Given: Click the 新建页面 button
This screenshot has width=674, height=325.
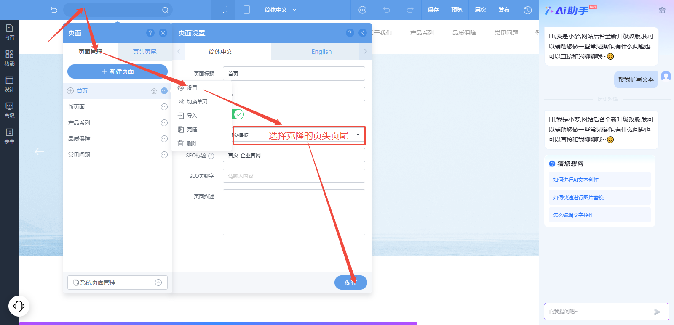Looking at the screenshot, I should click(118, 71).
